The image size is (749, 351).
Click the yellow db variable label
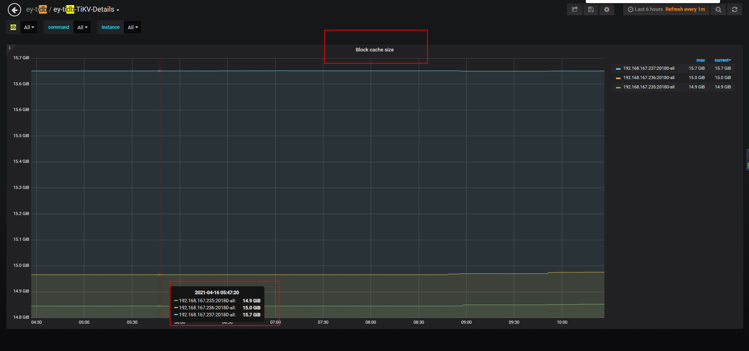pyautogui.click(x=13, y=27)
